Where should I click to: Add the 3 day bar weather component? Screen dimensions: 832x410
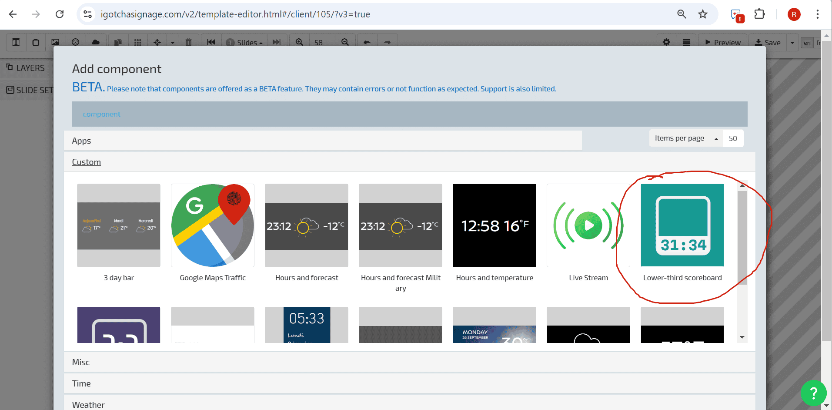[x=119, y=225]
